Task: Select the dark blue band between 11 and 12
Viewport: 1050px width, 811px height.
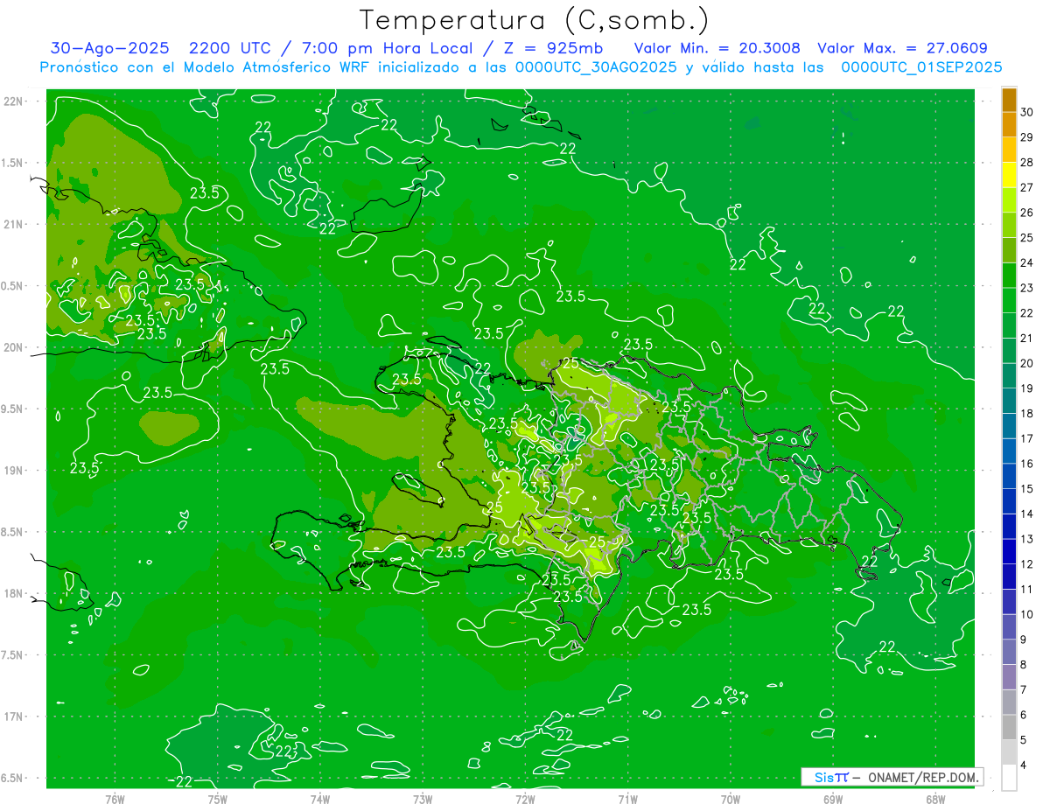Action: [x=1009, y=577]
